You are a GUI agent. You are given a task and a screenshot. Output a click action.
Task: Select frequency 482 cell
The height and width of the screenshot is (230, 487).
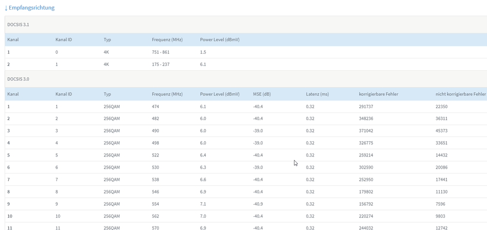pyautogui.click(x=156, y=118)
